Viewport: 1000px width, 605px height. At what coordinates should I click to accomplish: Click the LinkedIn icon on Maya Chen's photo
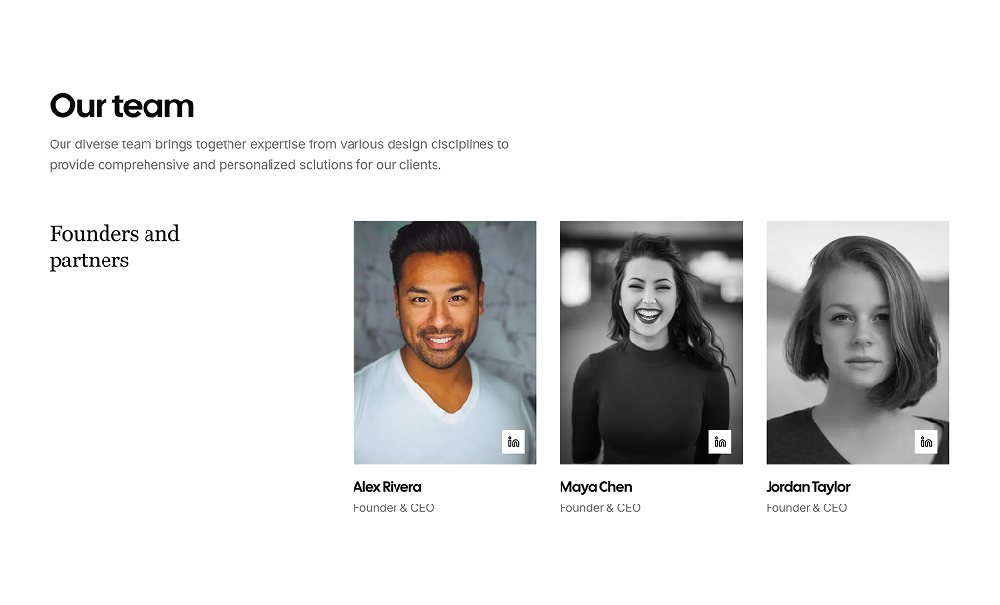(720, 442)
